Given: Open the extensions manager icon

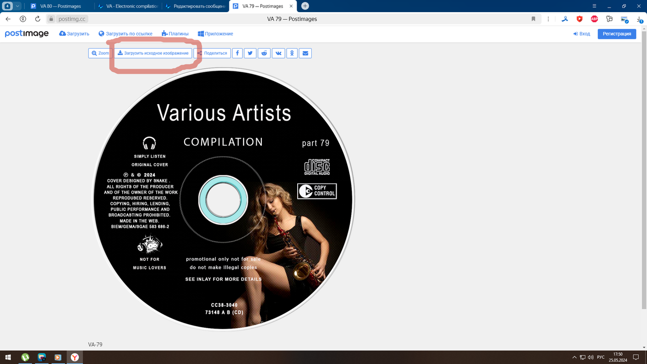Looking at the screenshot, I should 609,19.
